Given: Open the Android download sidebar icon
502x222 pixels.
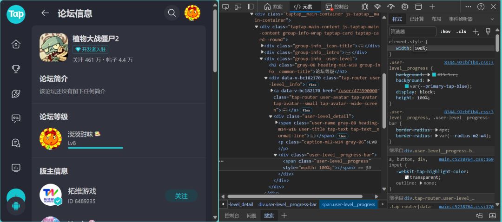Looking at the screenshot, I should 16,206.
